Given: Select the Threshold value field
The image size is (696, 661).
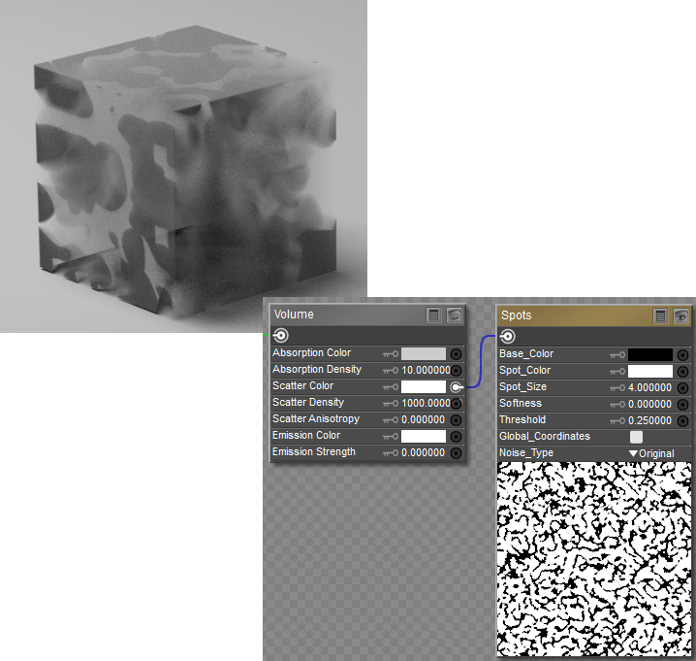Looking at the screenshot, I should click(649, 420).
